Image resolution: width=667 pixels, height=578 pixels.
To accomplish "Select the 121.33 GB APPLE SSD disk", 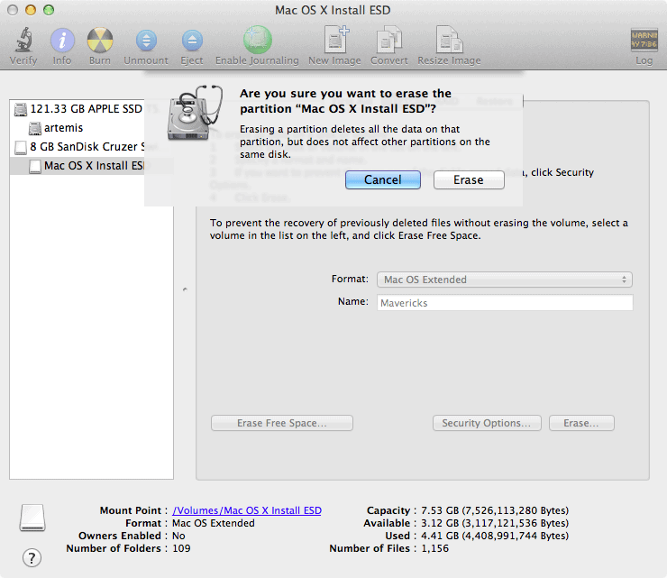I will click(x=86, y=108).
